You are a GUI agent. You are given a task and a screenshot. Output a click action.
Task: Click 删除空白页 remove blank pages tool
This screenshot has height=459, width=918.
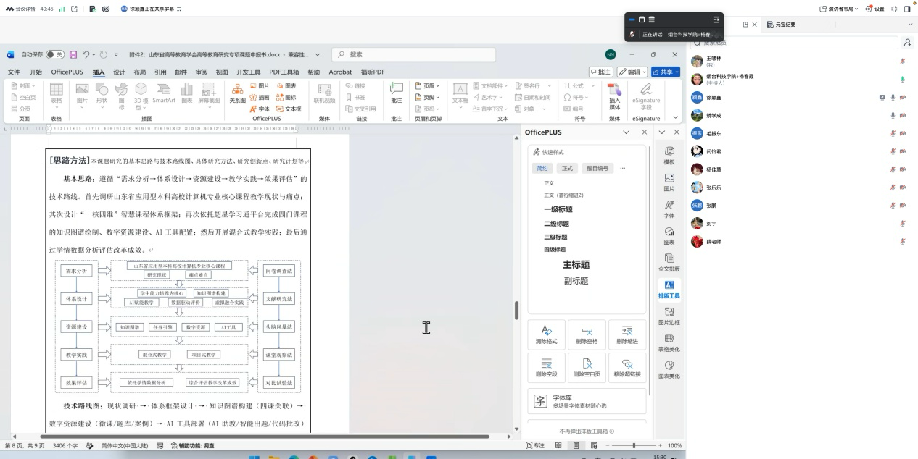pyautogui.click(x=587, y=367)
